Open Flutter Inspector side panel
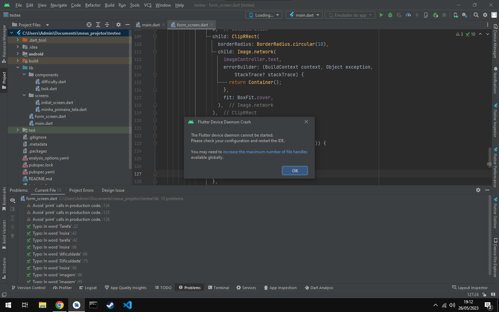The width and height of the screenshot is (499, 312). (495, 120)
